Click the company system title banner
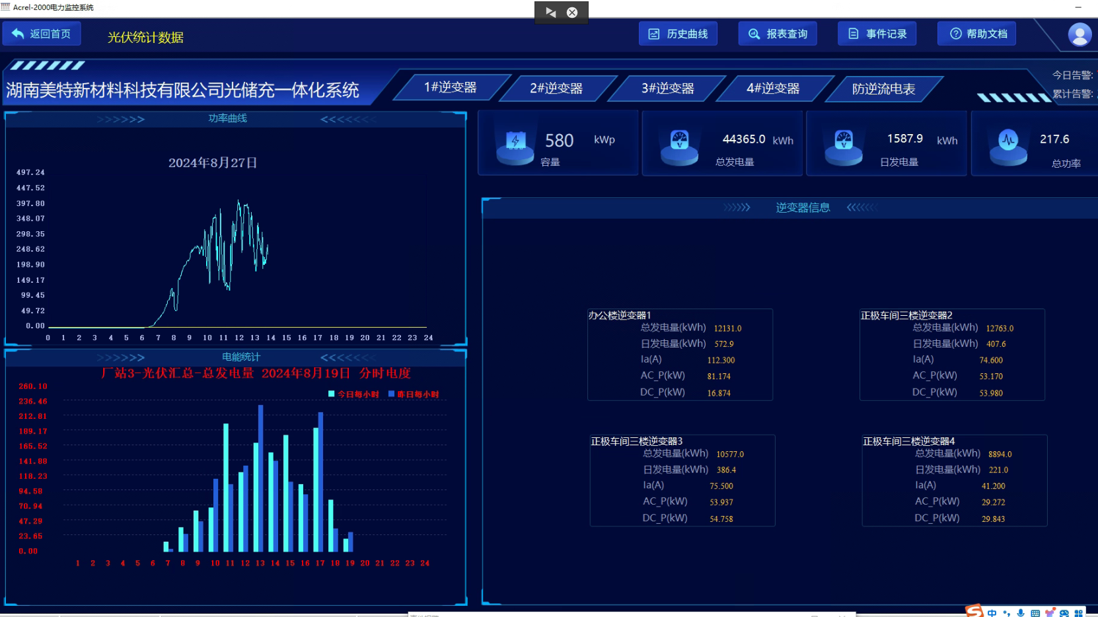1098x617 pixels. click(x=183, y=90)
